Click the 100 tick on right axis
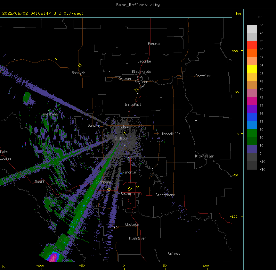 click(235, 51)
